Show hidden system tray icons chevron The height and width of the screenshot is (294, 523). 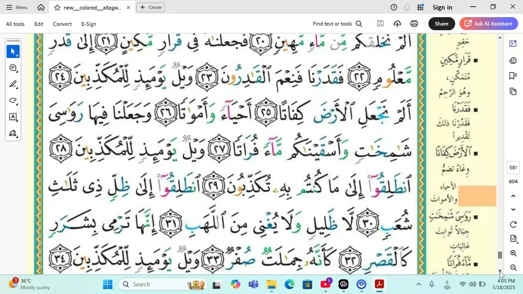click(x=418, y=284)
